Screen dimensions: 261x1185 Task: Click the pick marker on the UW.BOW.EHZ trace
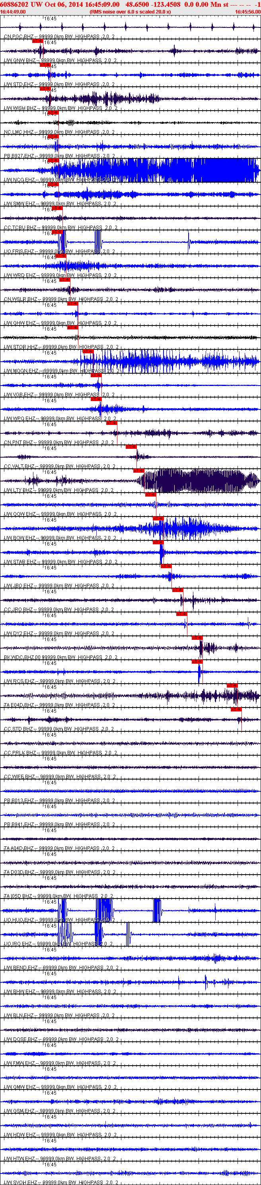click(x=158, y=519)
